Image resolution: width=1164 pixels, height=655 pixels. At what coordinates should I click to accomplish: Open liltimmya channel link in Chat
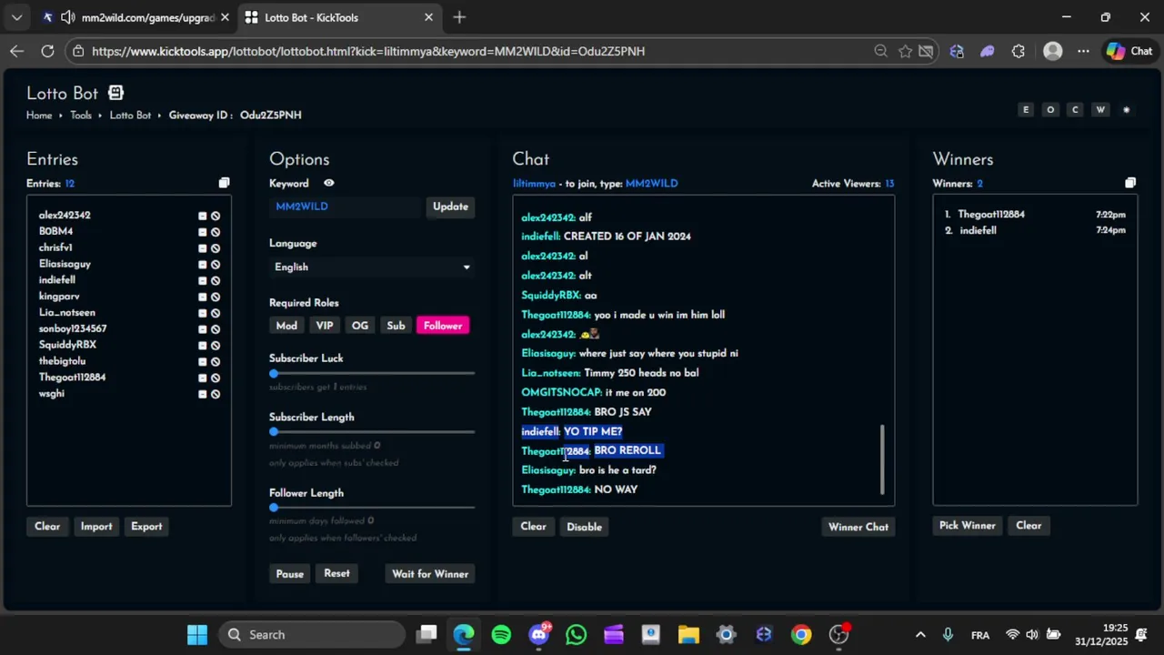coord(534,184)
